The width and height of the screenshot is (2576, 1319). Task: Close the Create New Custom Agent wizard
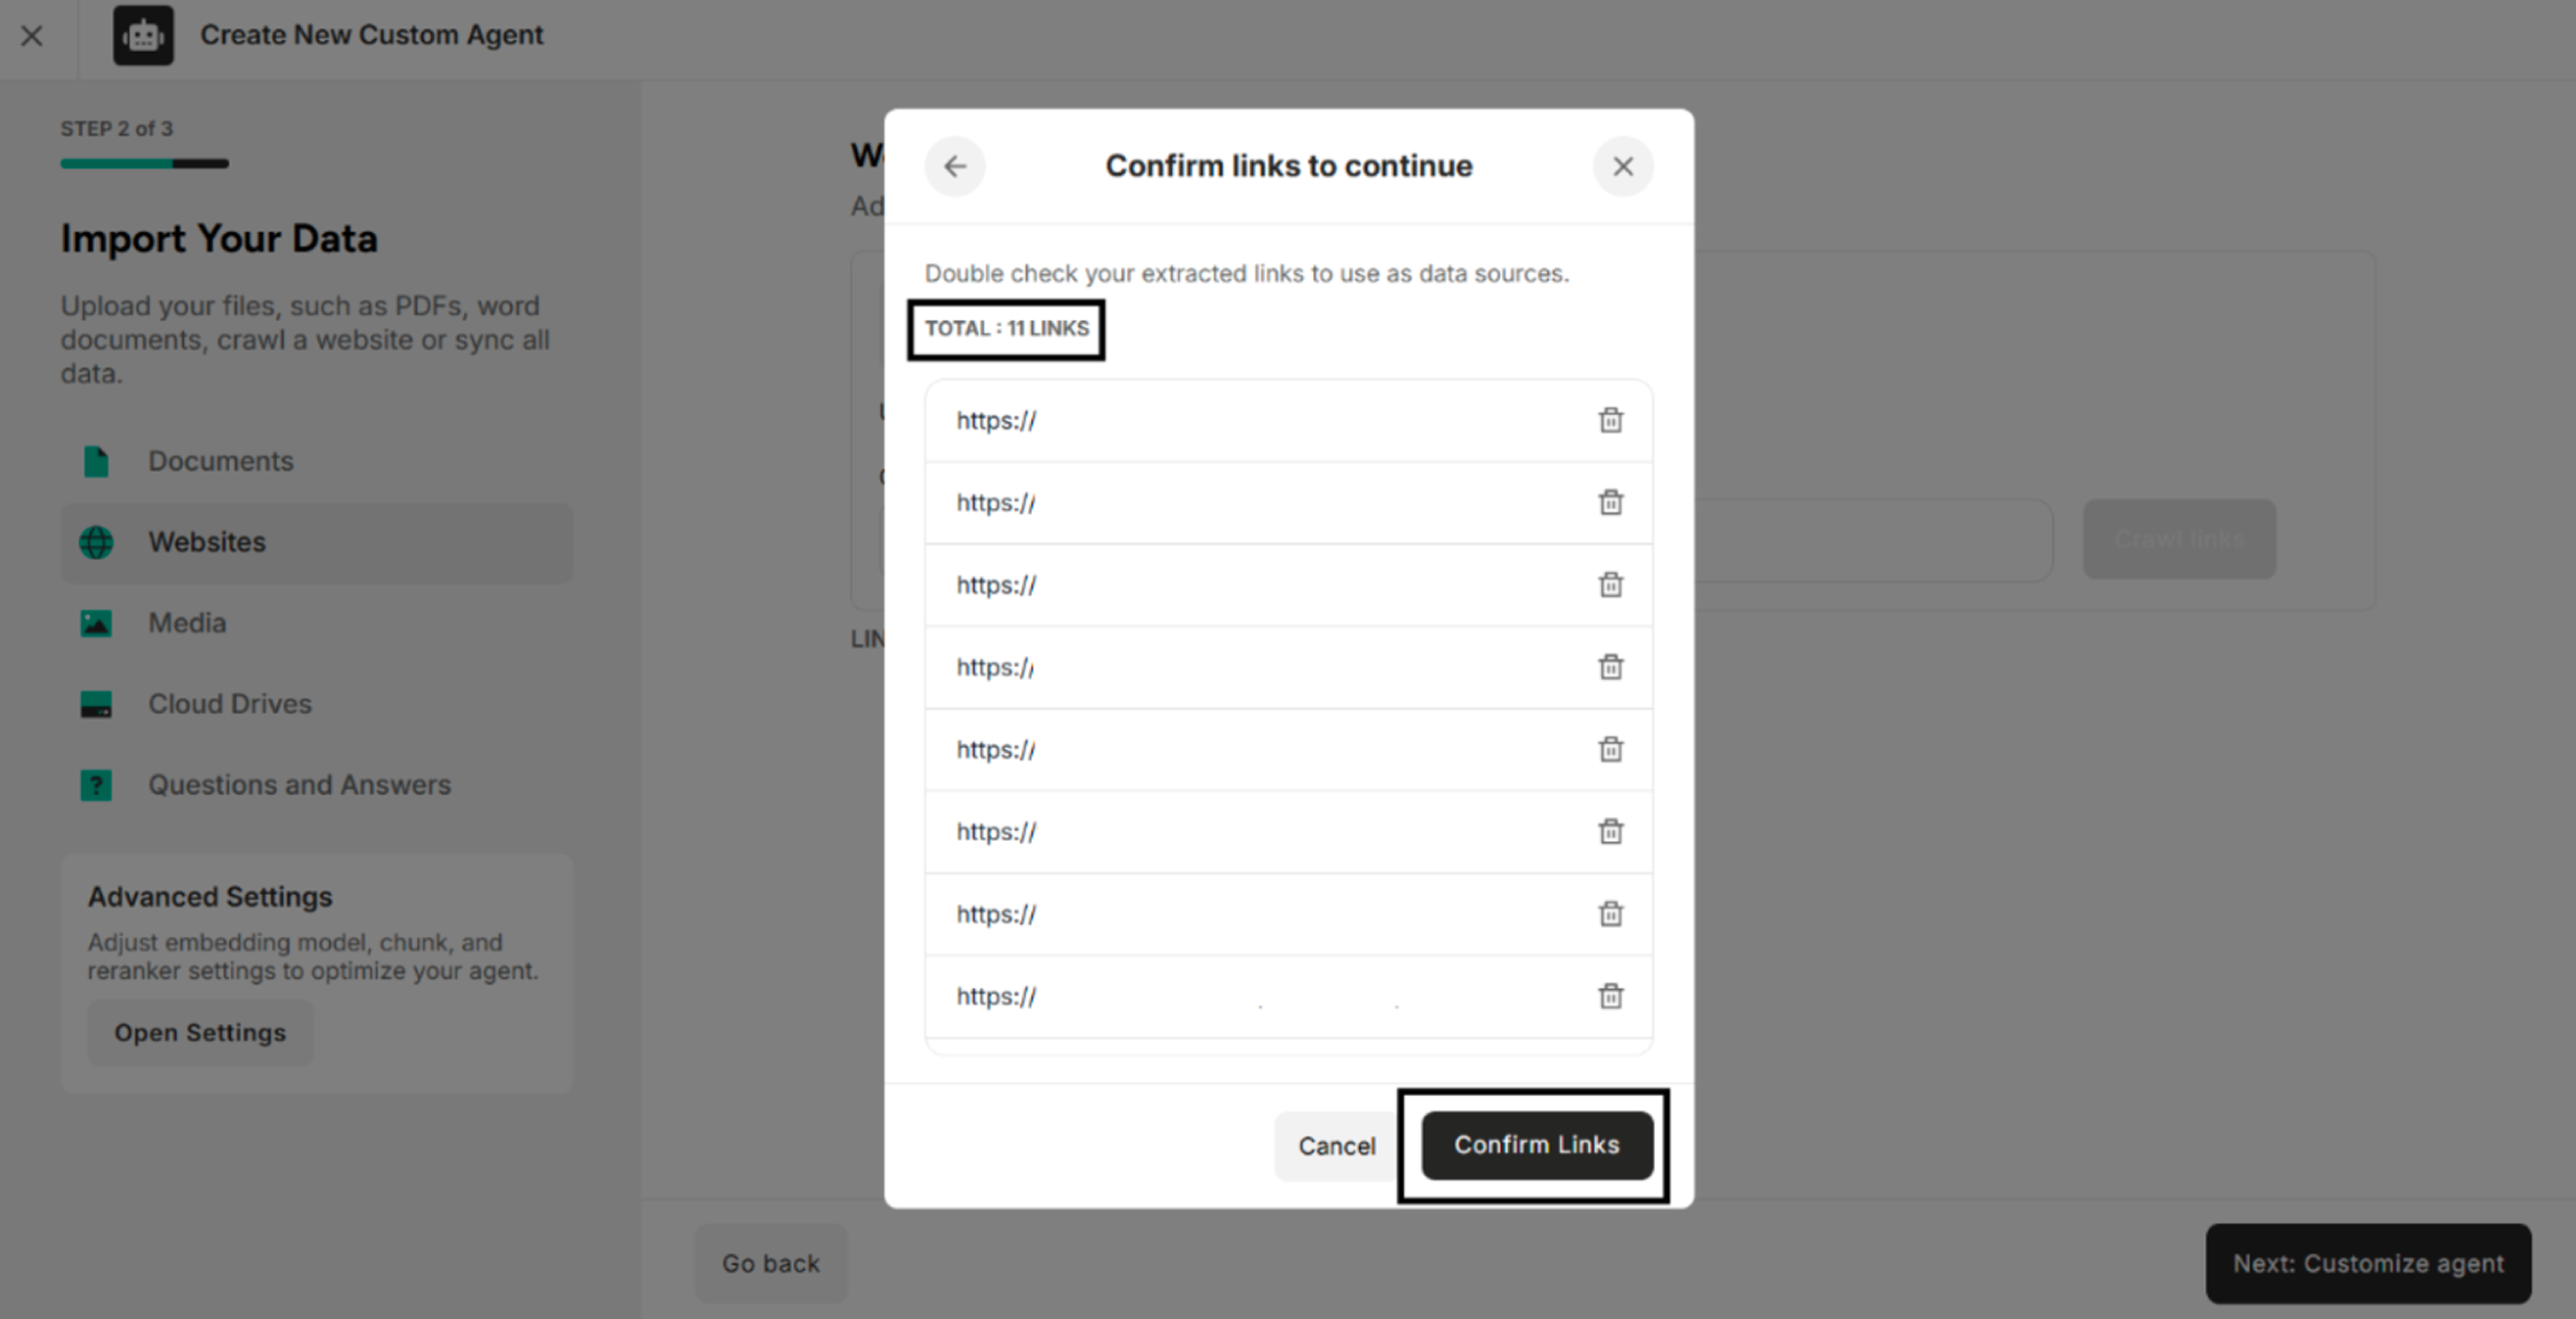tap(32, 36)
